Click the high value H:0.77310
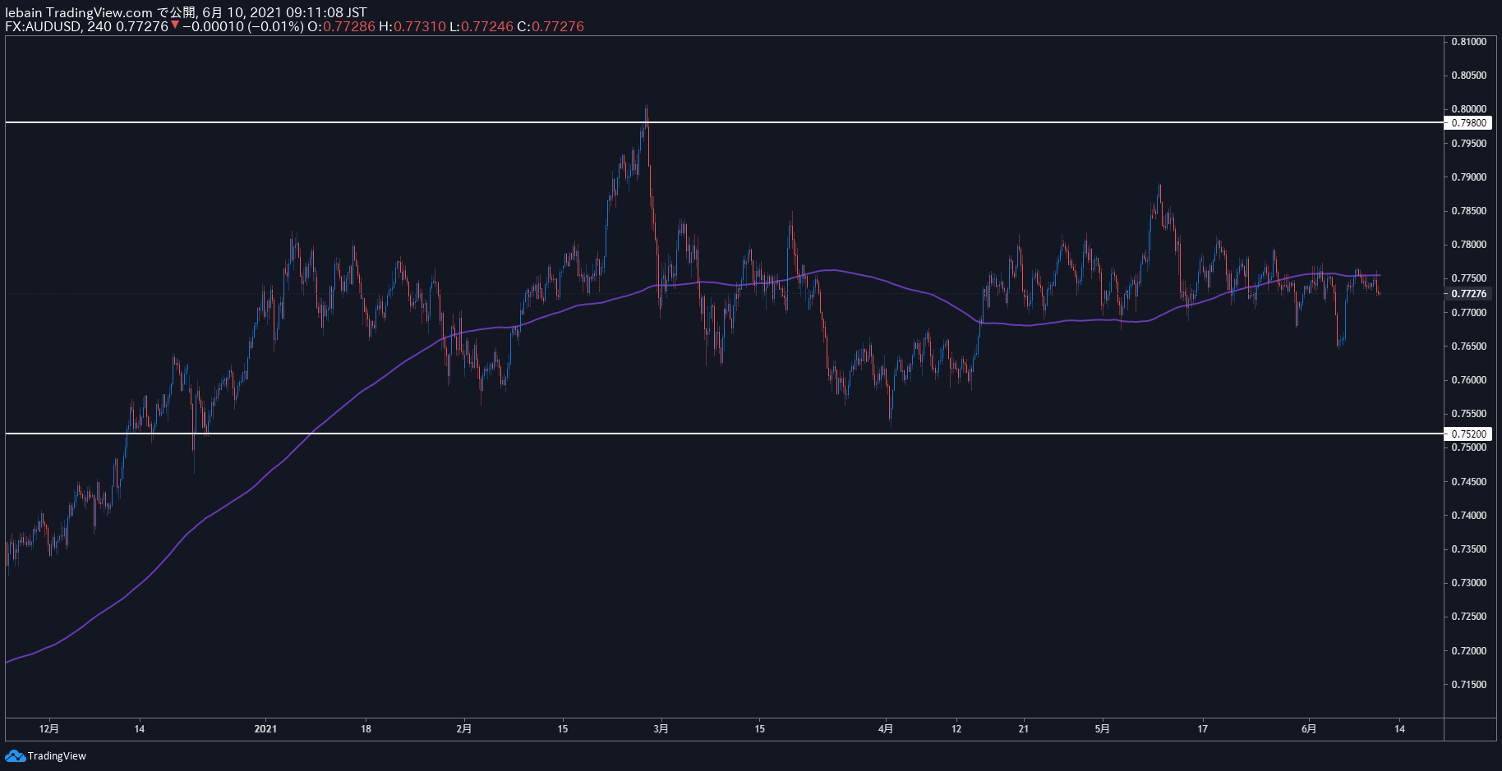This screenshot has width=1502, height=771. pos(412,26)
